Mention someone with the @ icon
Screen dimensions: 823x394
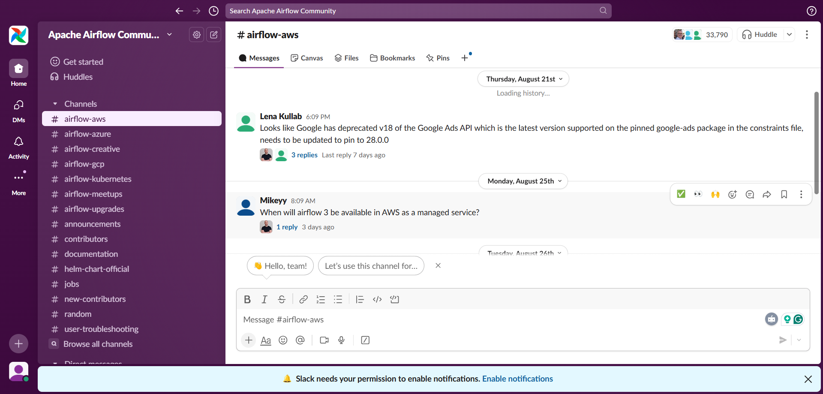click(x=300, y=340)
